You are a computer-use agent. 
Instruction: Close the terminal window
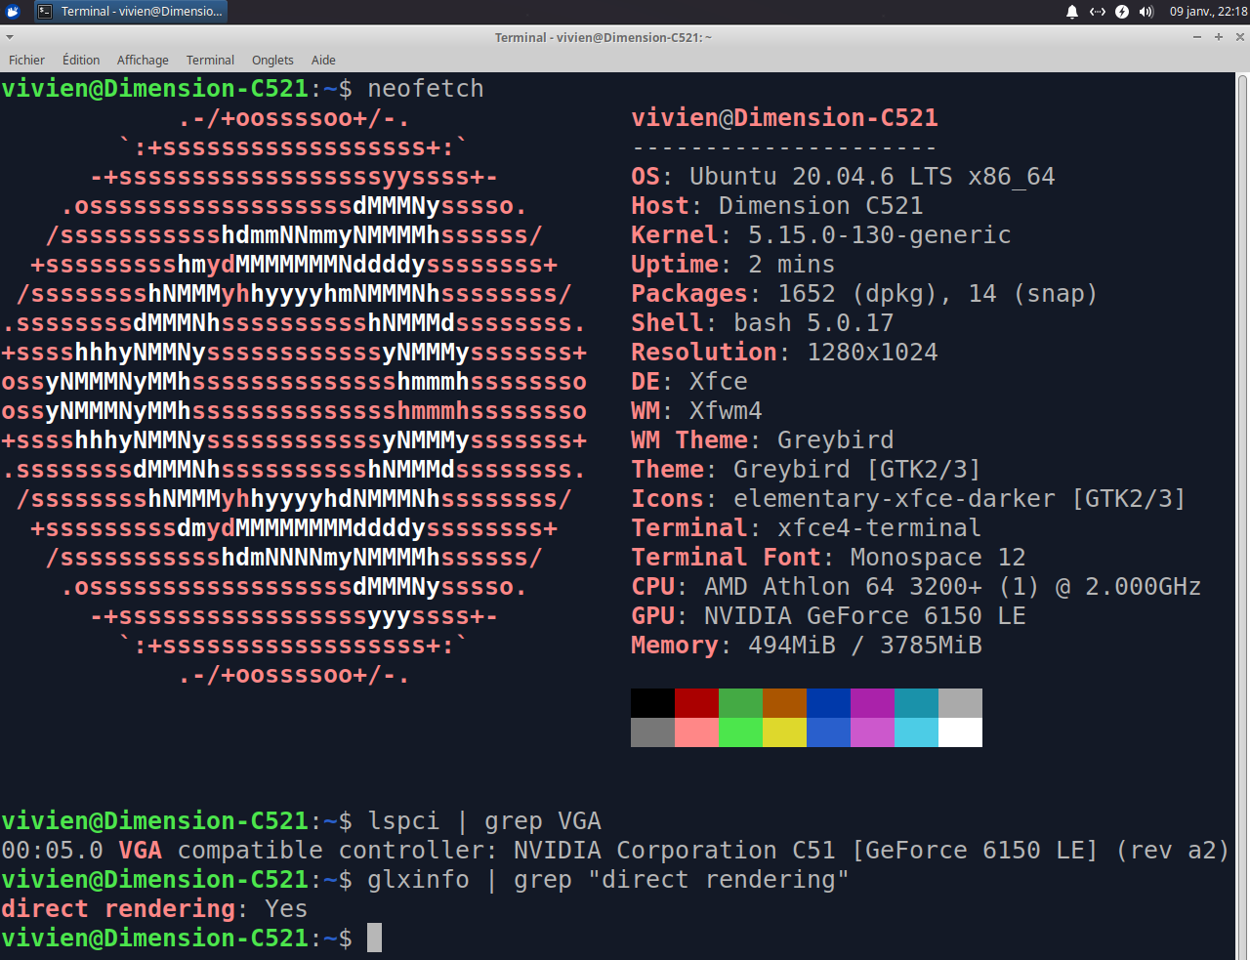[1240, 37]
